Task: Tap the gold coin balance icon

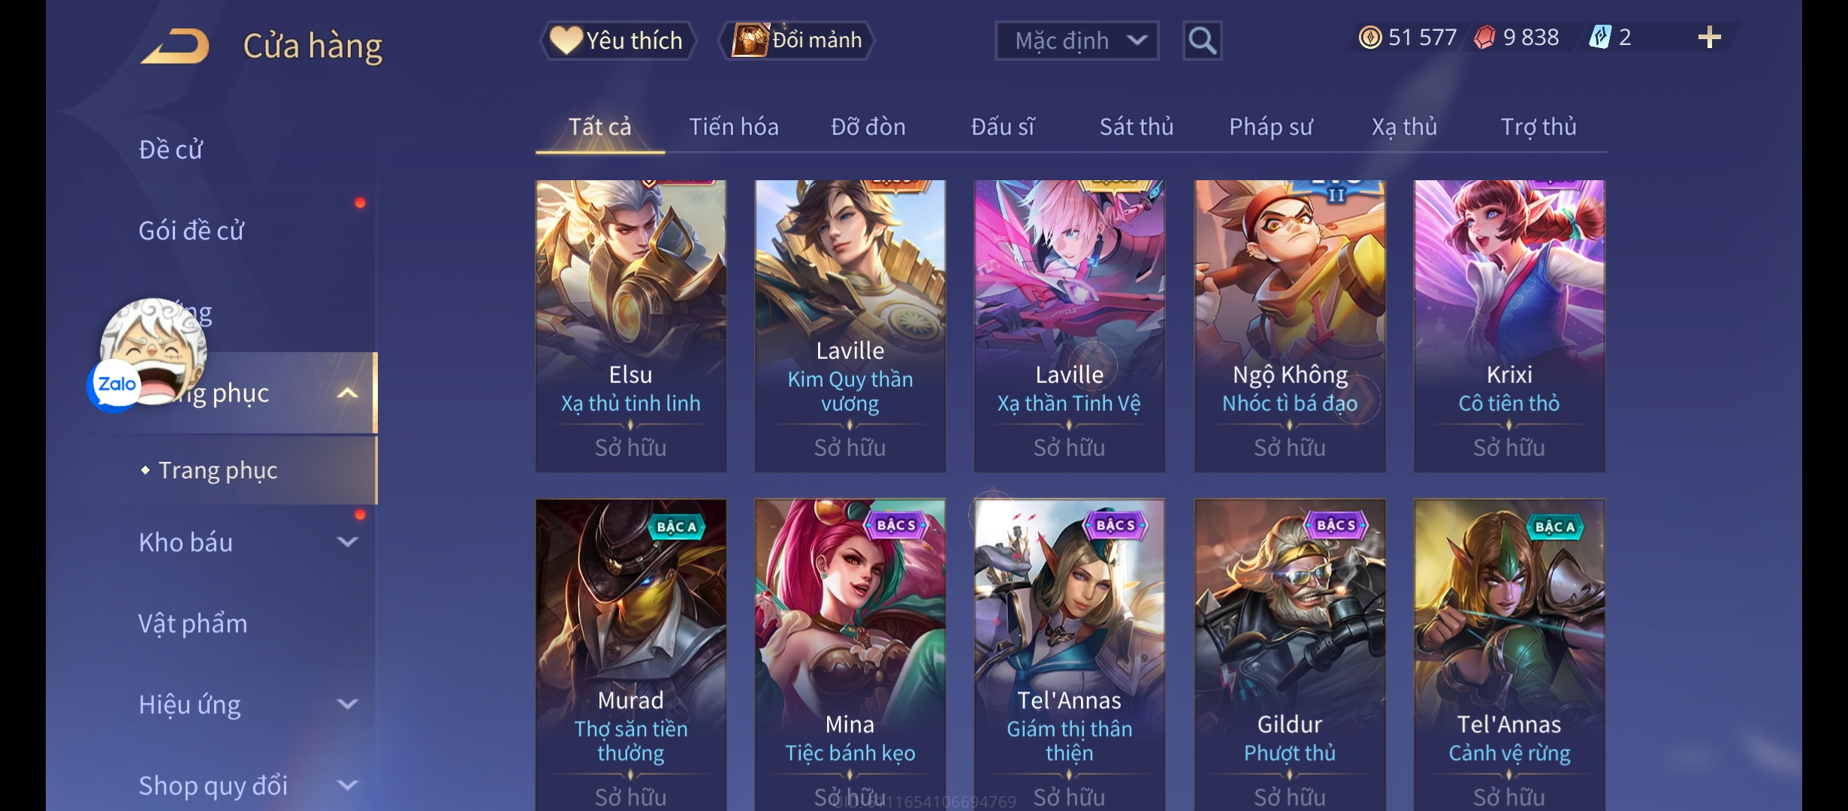Action: [x=1369, y=38]
